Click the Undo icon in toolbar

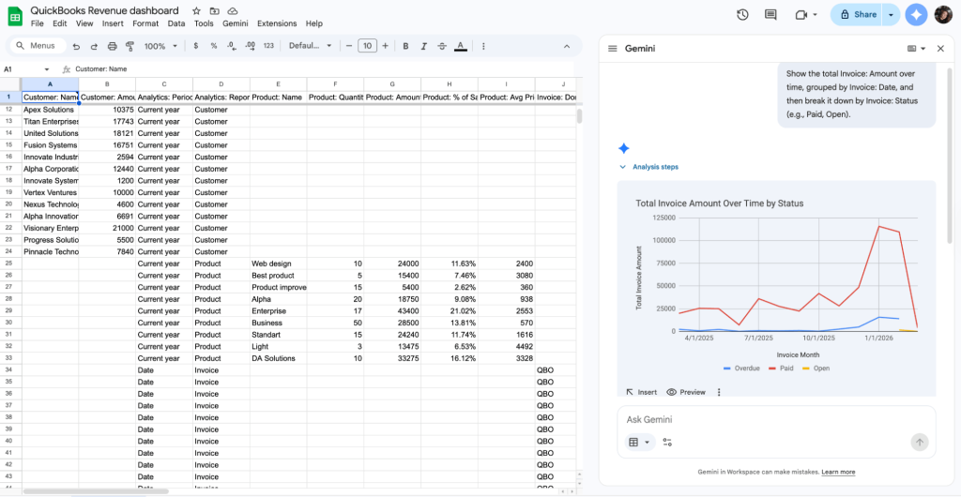tap(76, 46)
